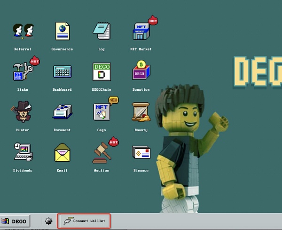The width and height of the screenshot is (282, 230).
Task: Launch the Log notepad icon
Action: [102, 31]
